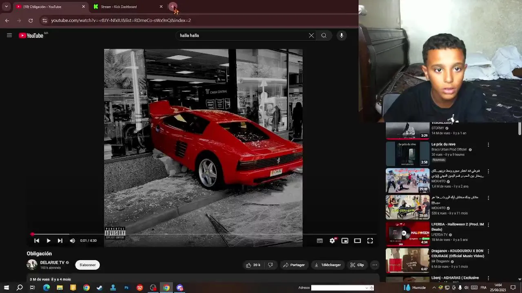Start voice search with microphone

(341, 35)
